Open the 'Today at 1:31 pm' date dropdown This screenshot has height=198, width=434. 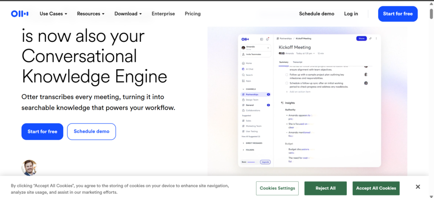coord(305,53)
